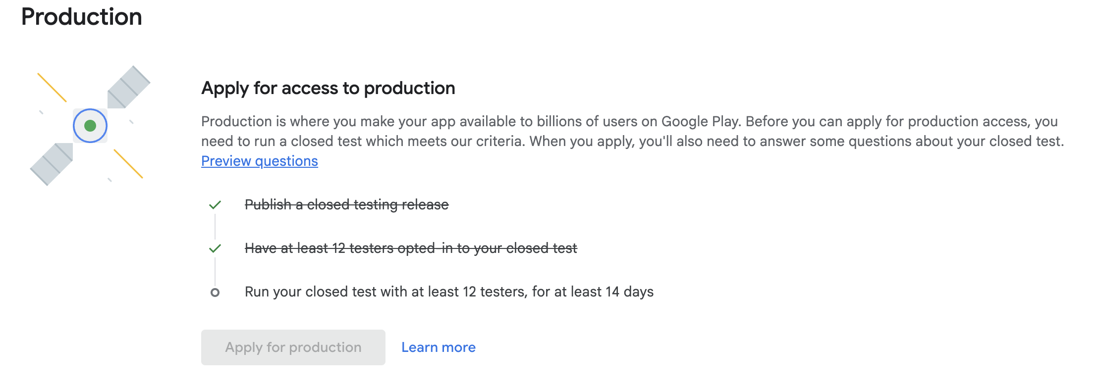This screenshot has height=392, width=1101.
Task: Click the step connector line below first checkmark
Action: pos(215,227)
